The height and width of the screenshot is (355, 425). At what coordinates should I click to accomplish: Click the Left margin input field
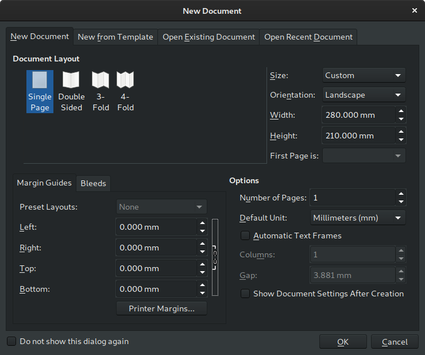[x=156, y=227]
